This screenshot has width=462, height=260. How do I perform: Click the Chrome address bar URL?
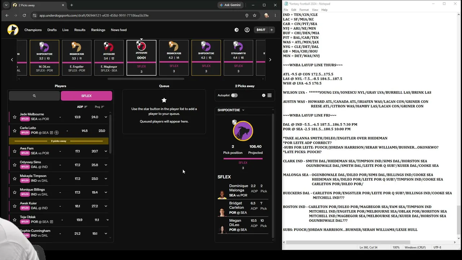click(x=94, y=16)
